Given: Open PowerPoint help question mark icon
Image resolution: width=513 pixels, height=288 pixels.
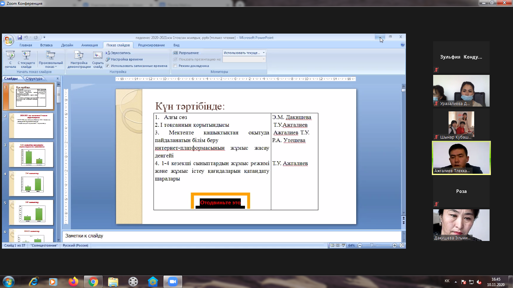Looking at the screenshot, I should point(402,45).
